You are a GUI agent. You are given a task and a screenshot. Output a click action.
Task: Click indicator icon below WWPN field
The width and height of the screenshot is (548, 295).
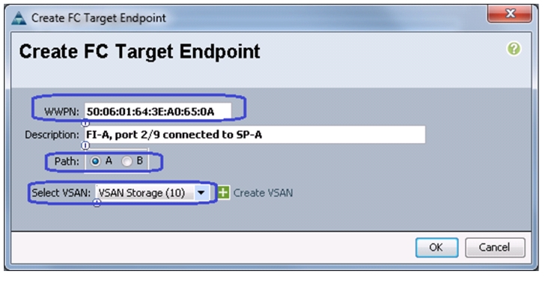85,123
